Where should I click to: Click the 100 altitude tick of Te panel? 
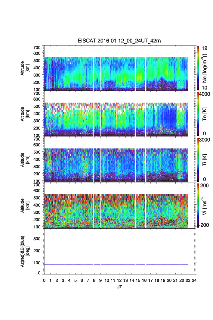point(37,135)
